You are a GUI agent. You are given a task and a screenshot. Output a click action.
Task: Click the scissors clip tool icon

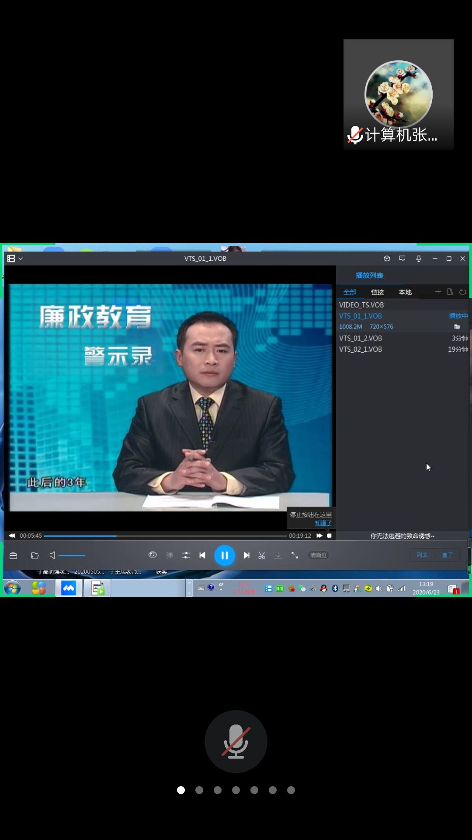(262, 555)
